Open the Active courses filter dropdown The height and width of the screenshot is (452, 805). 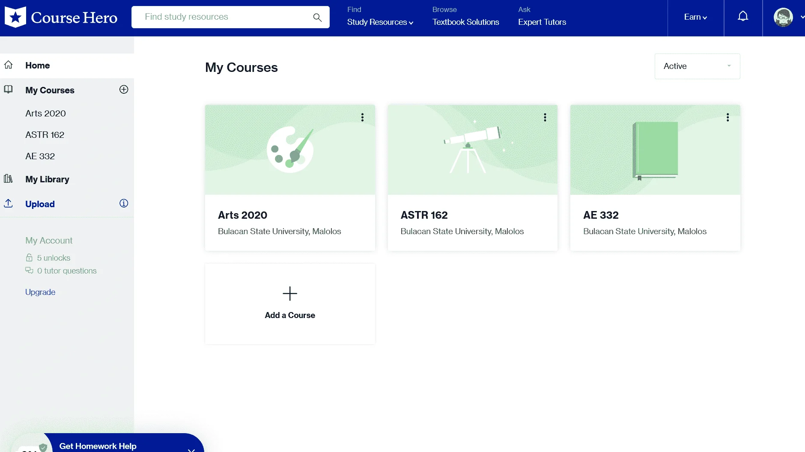point(697,66)
